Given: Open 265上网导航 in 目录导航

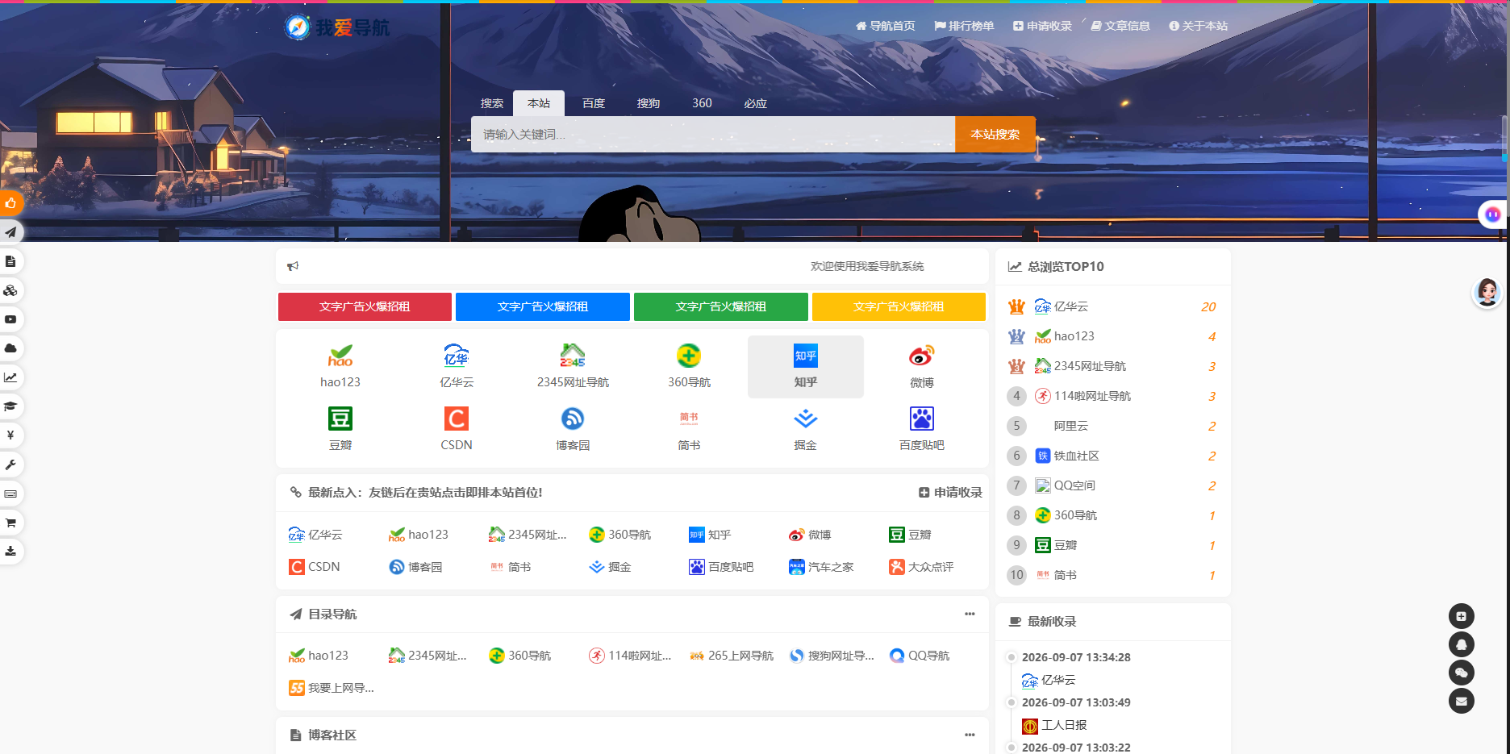Looking at the screenshot, I should tap(732, 656).
